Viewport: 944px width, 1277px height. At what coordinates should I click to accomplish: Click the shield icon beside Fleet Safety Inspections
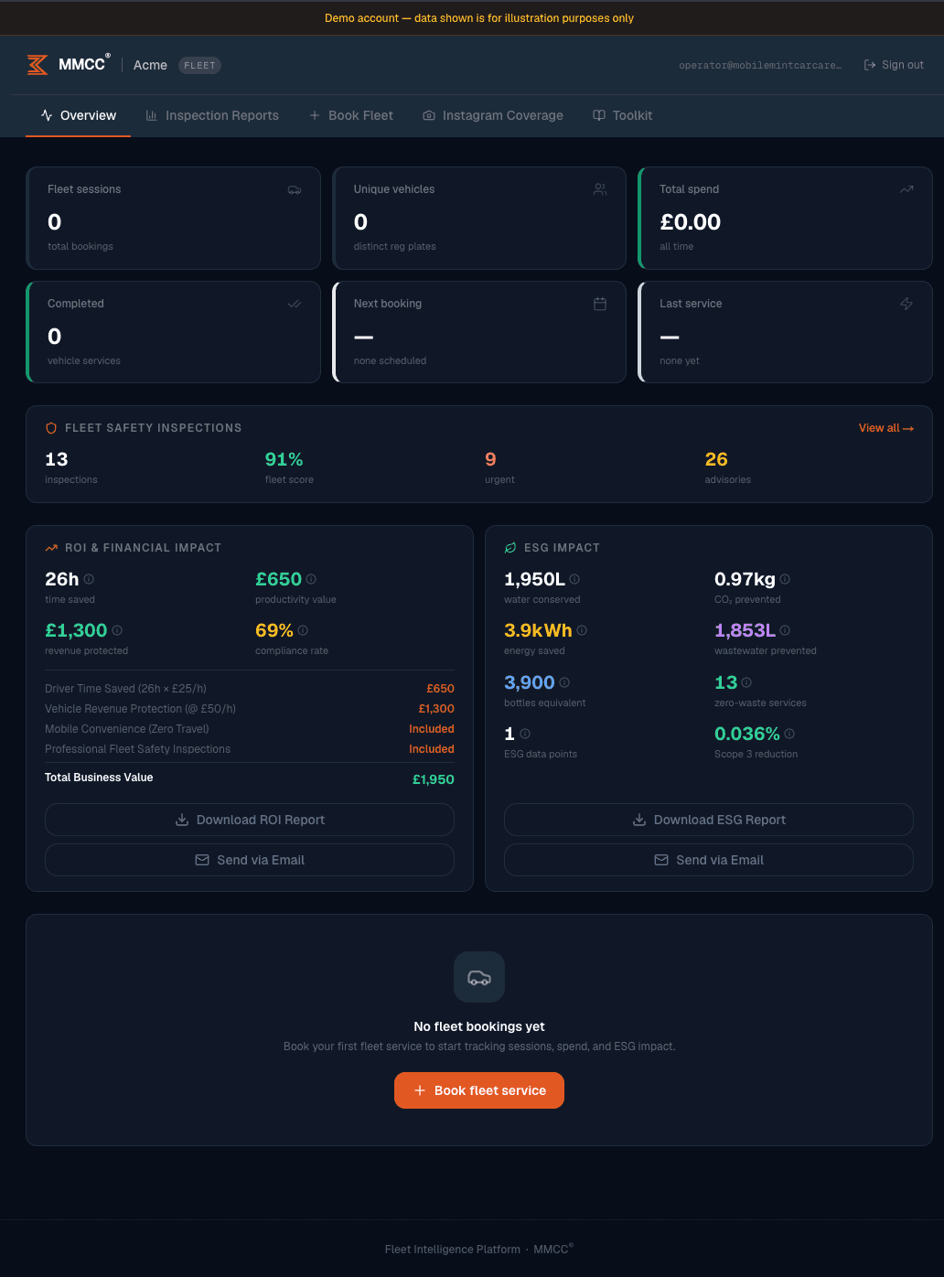[51, 428]
